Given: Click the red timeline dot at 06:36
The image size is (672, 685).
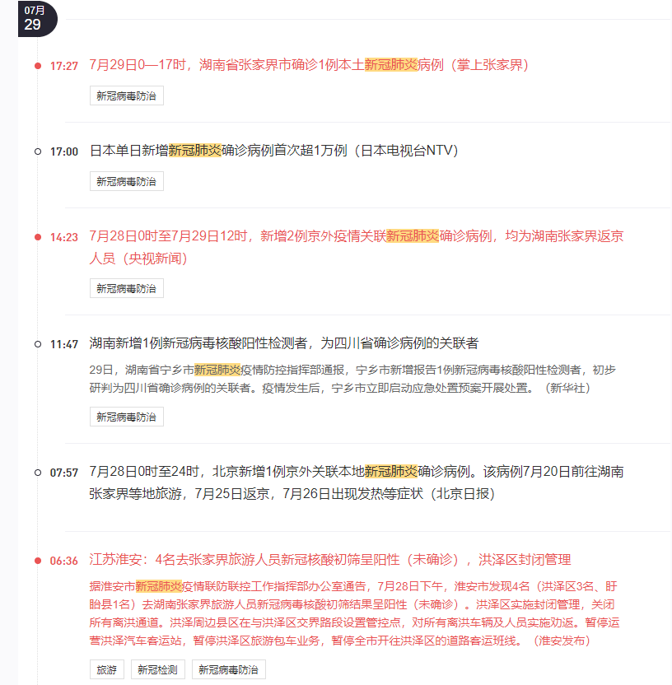Looking at the screenshot, I should [x=38, y=561].
